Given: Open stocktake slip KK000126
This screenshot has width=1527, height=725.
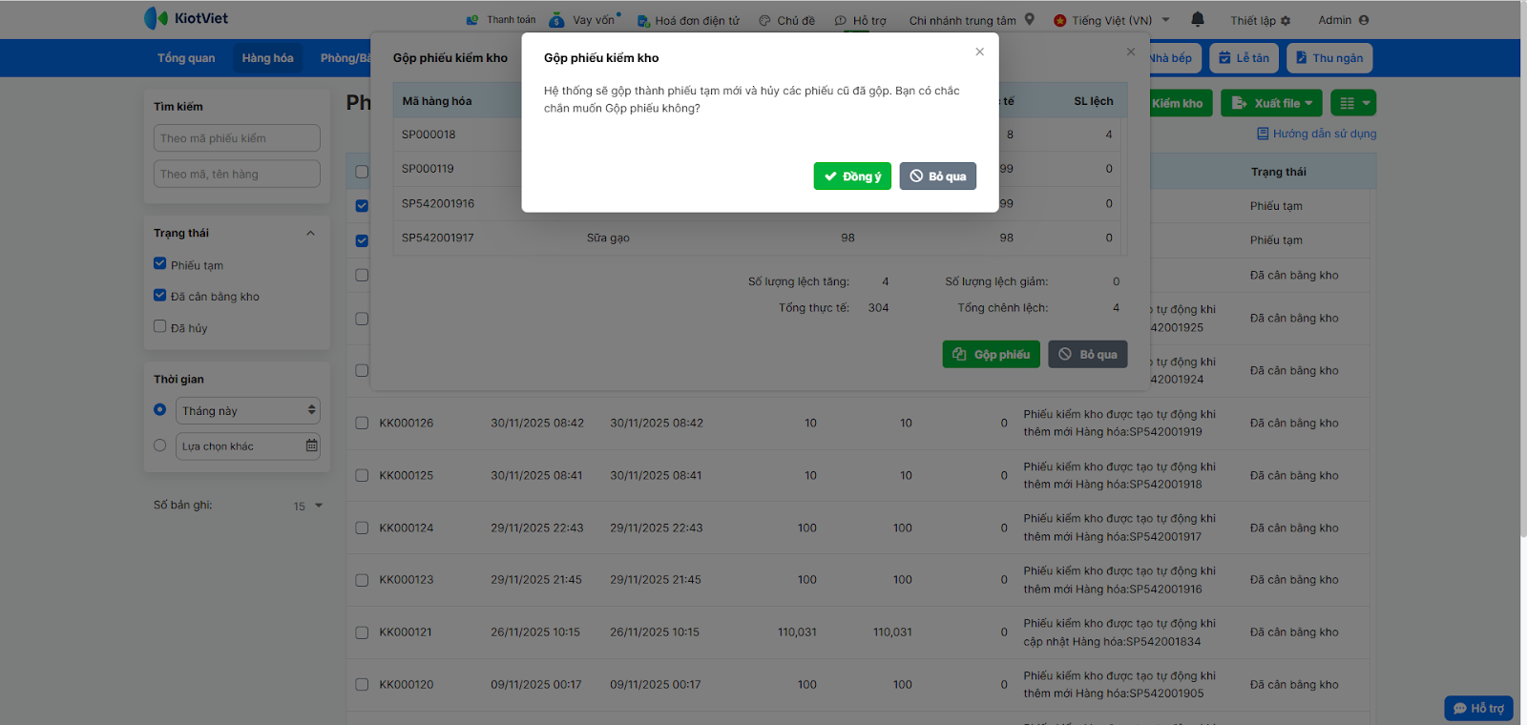Looking at the screenshot, I should click(x=407, y=423).
